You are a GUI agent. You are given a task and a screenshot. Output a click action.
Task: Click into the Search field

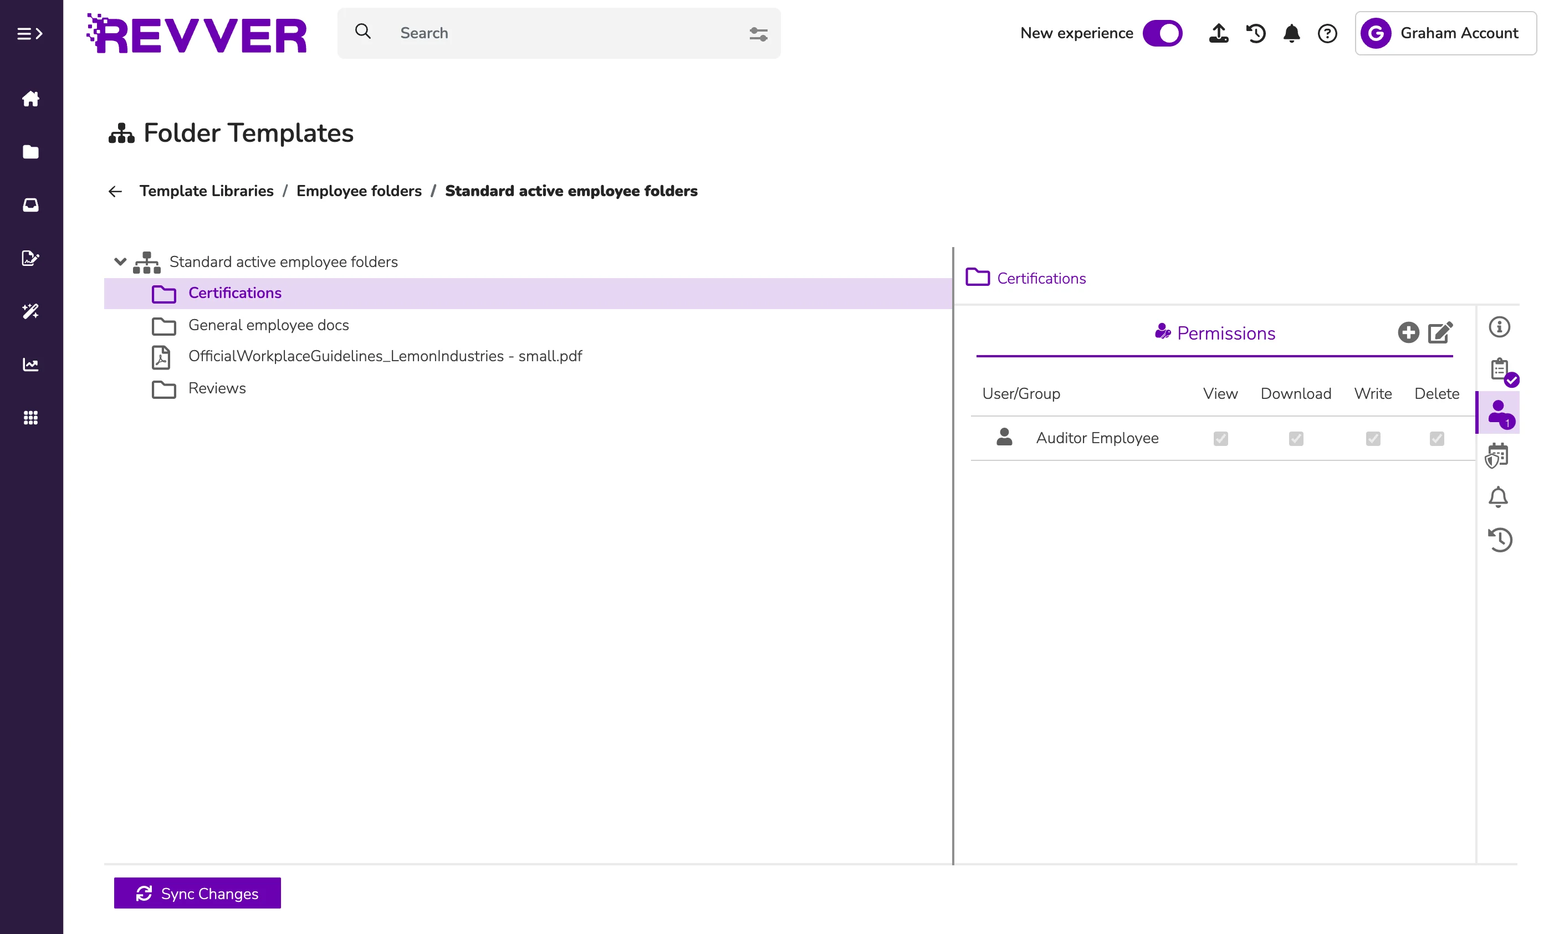click(x=560, y=33)
